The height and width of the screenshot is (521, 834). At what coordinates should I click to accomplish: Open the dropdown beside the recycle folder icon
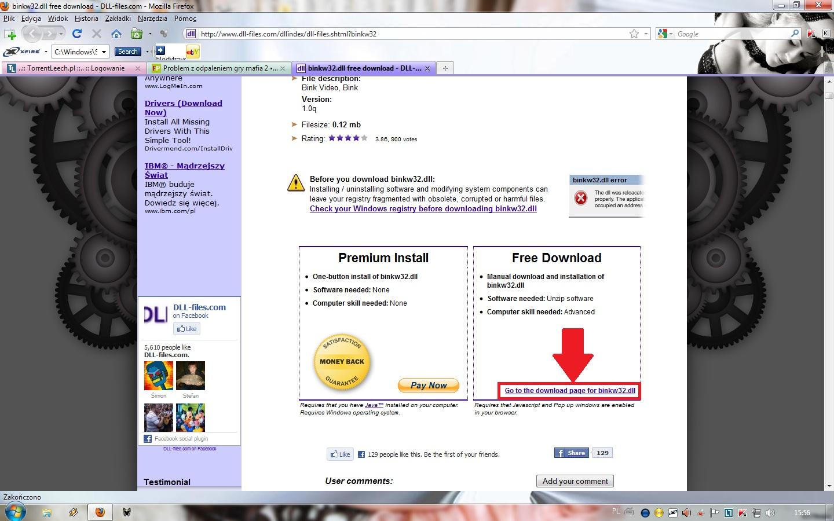coord(150,34)
